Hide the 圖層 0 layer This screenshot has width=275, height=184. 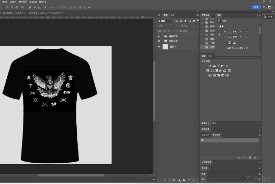click(159, 47)
